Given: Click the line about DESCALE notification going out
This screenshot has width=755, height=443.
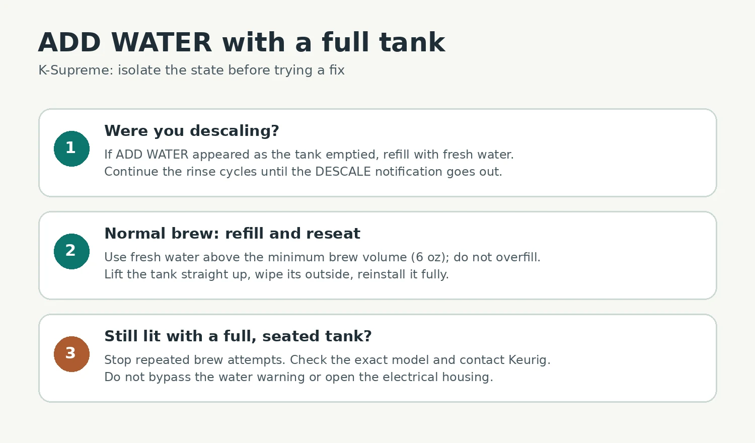Looking at the screenshot, I should coord(303,172).
